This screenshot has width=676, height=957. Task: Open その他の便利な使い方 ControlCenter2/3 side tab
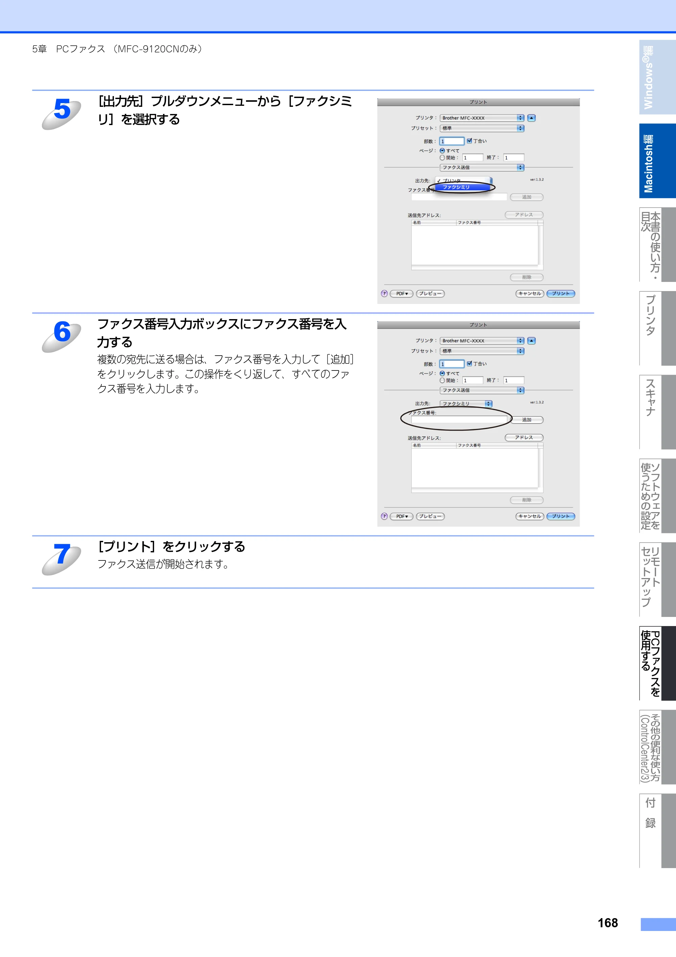(657, 747)
